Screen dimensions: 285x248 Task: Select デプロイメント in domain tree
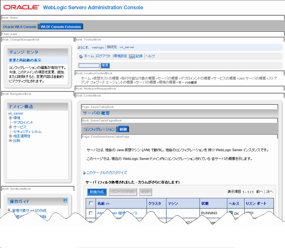tap(23, 123)
